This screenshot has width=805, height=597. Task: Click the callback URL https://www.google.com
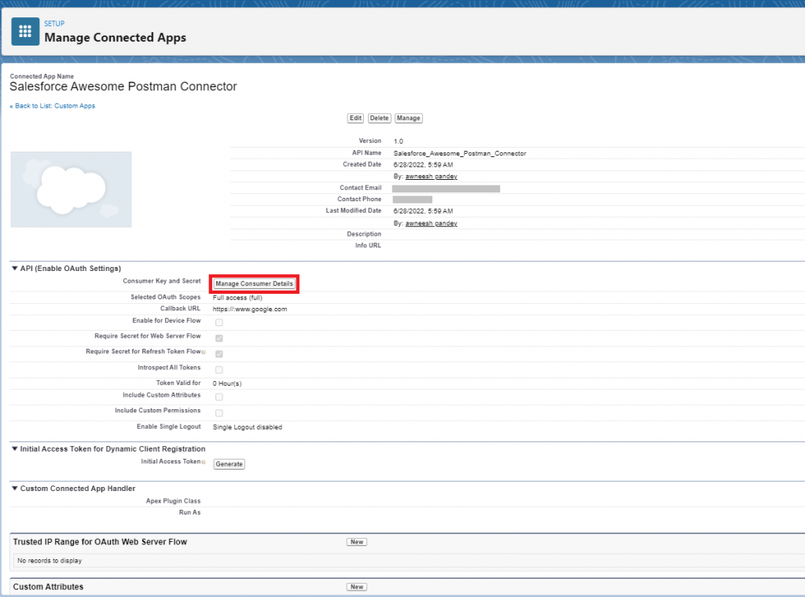(x=250, y=309)
